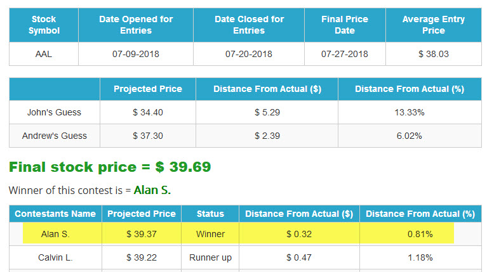The image size is (487, 272).
Task: Click the Date Opened for Entries header
Action: tap(136, 25)
